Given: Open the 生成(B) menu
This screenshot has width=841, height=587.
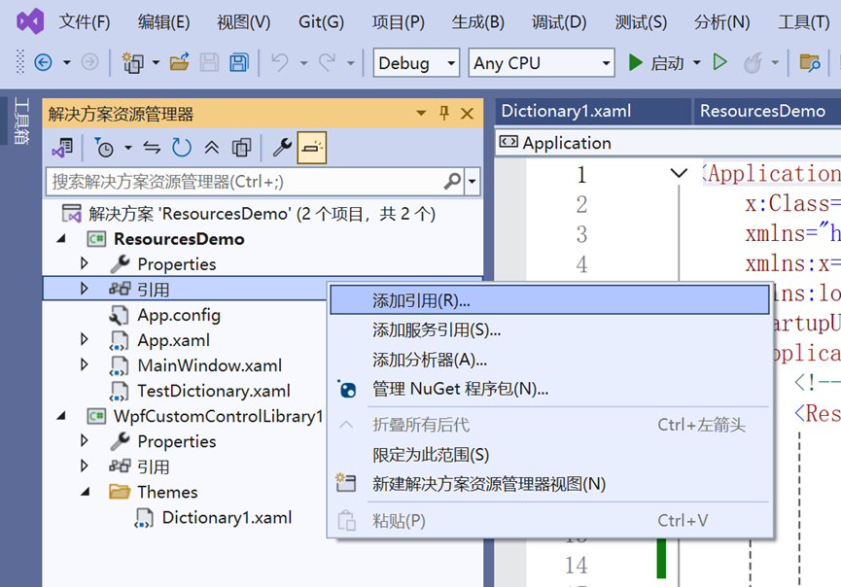Looking at the screenshot, I should click(478, 22).
